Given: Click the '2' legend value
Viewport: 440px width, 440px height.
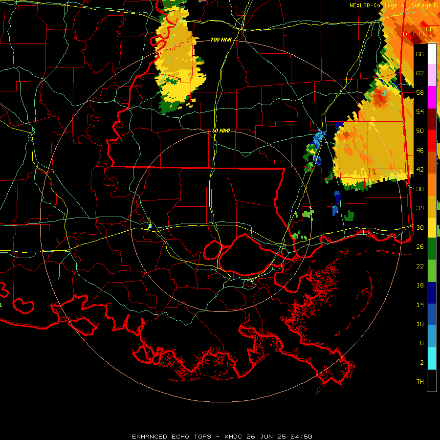Looking at the screenshot, I should tap(422, 363).
